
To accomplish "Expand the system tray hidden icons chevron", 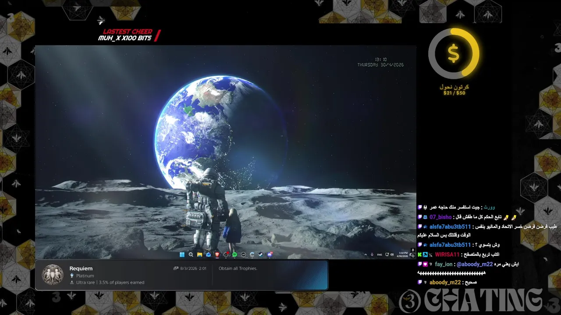I will tap(366, 255).
